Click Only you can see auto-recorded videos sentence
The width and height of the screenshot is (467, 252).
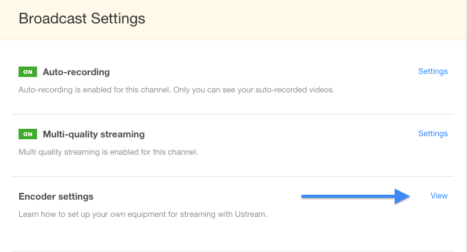(x=254, y=90)
